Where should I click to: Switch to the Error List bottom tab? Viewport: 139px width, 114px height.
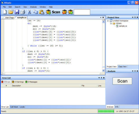(x=5, y=107)
